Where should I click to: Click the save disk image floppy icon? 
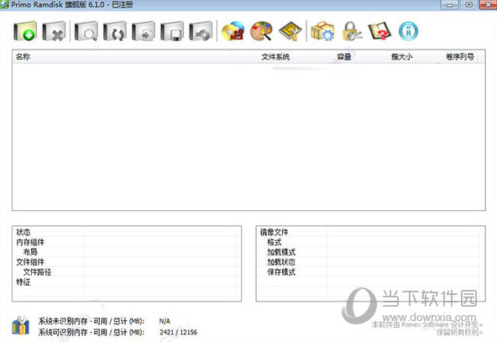coord(172,31)
